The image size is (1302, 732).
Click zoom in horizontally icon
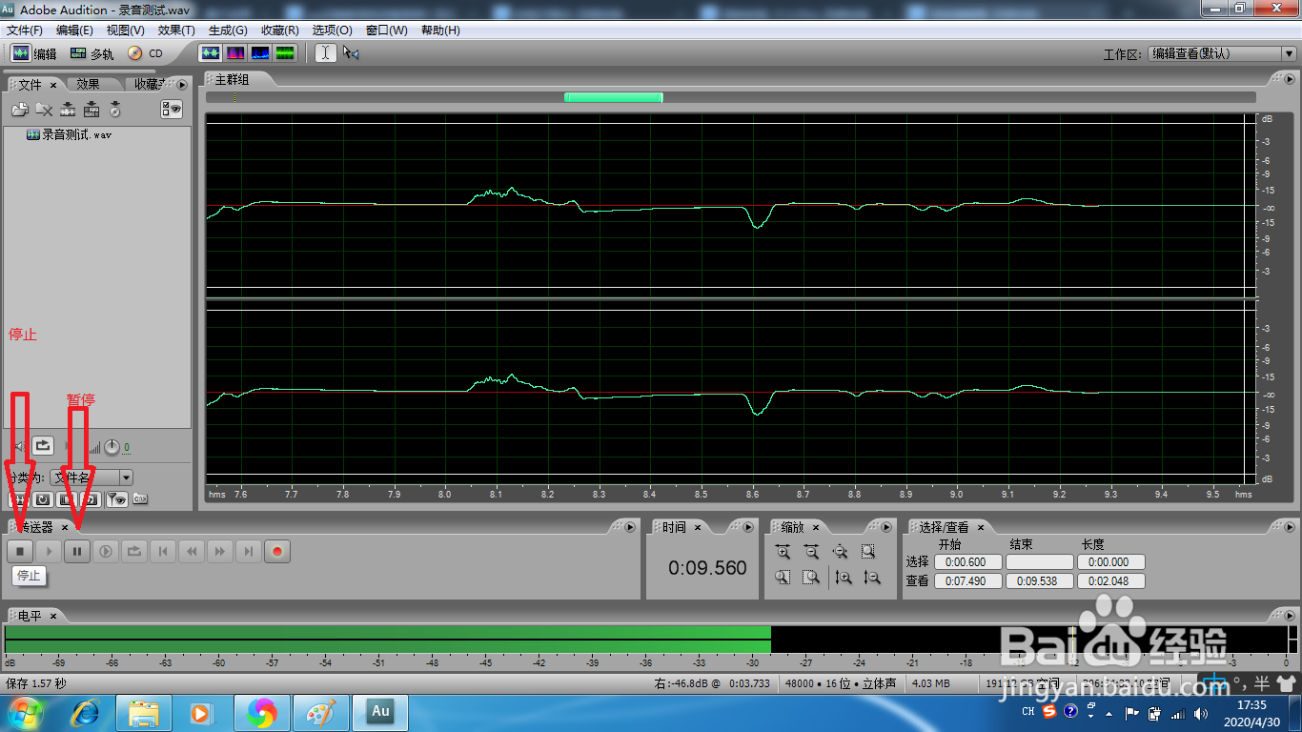[x=783, y=551]
